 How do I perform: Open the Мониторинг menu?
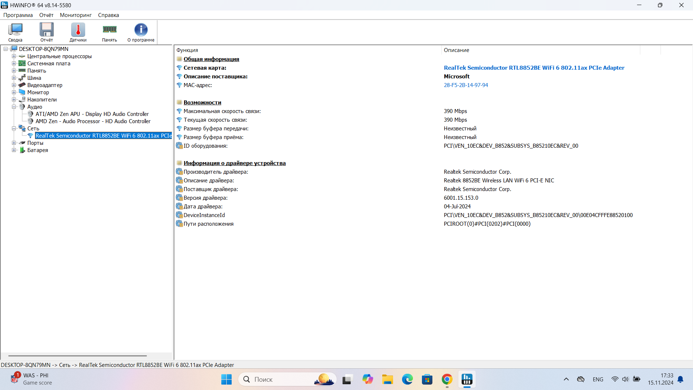tap(75, 15)
